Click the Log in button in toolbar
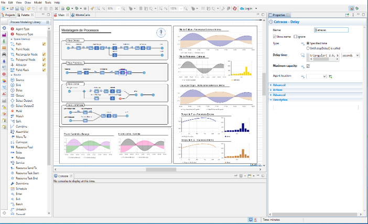Viewport: 368px width, 224px height. (247, 8)
